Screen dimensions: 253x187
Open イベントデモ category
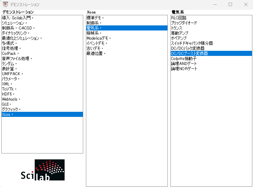pyautogui.click(x=127, y=43)
